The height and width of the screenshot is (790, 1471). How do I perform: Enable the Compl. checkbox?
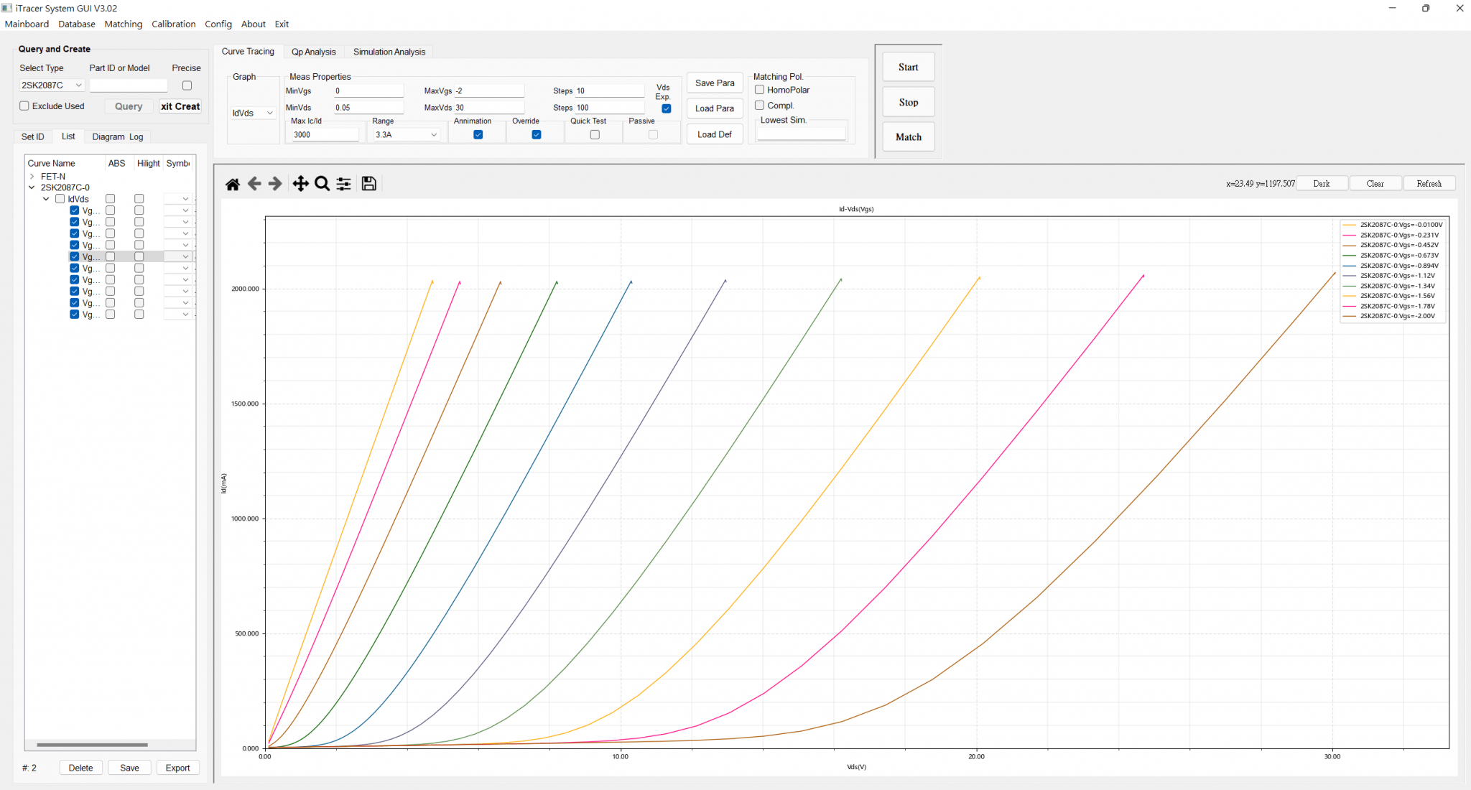(x=759, y=105)
